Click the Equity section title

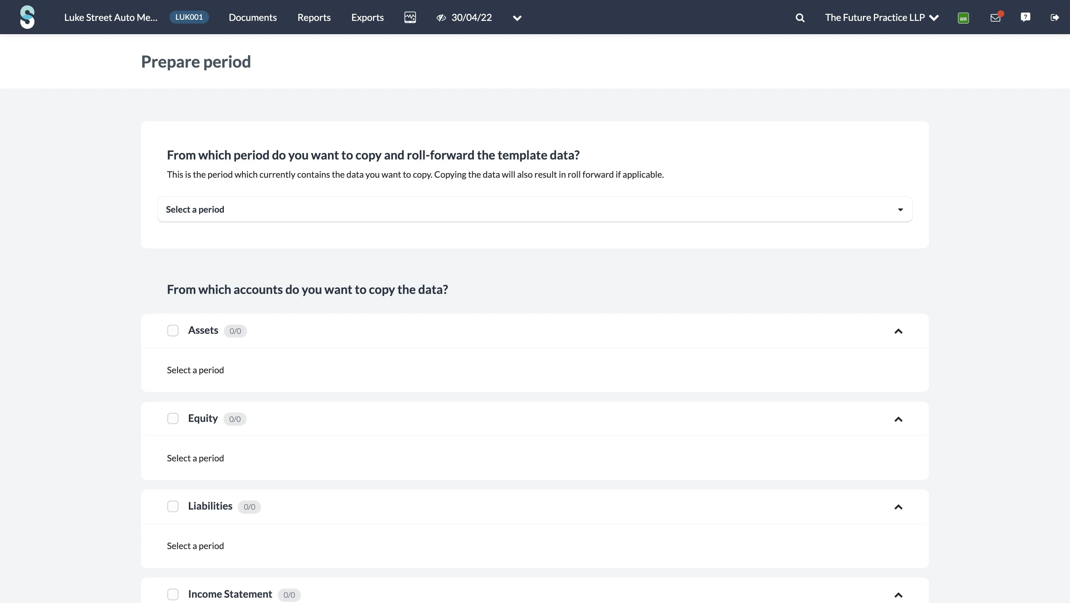point(203,418)
